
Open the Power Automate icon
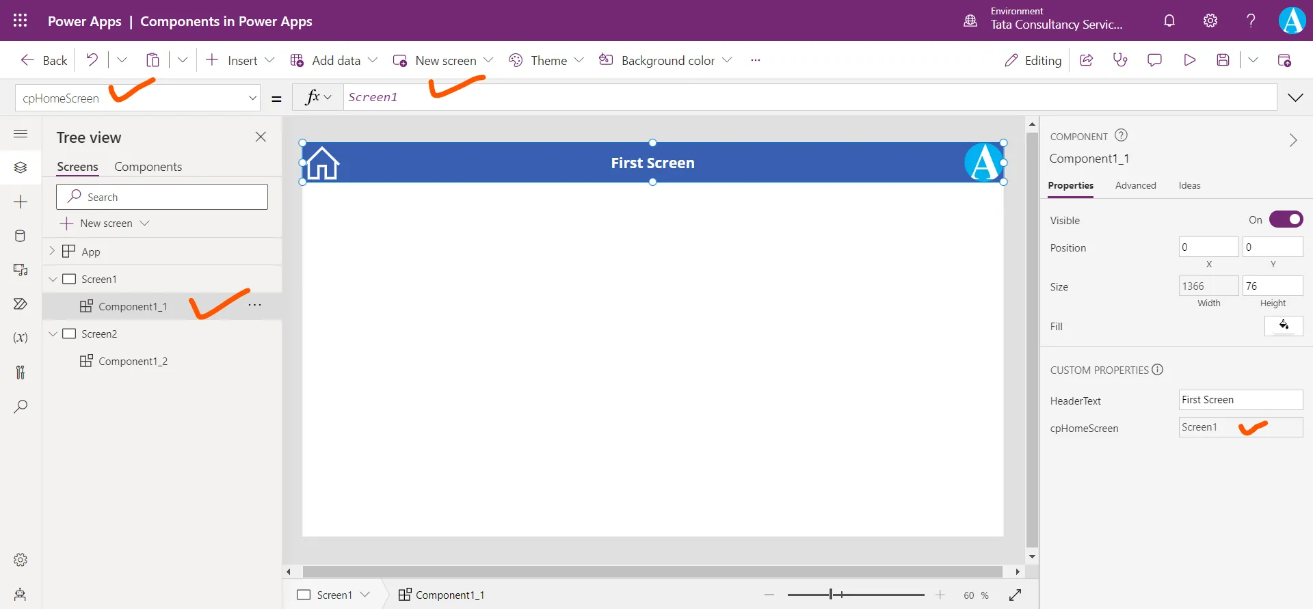coord(21,303)
